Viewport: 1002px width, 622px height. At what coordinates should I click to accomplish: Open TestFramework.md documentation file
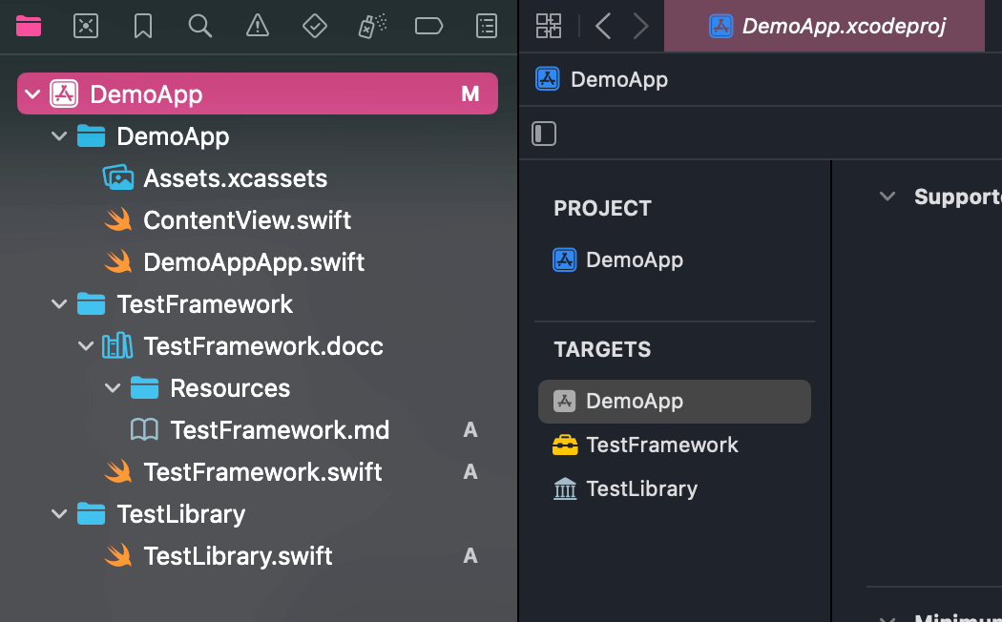(280, 430)
